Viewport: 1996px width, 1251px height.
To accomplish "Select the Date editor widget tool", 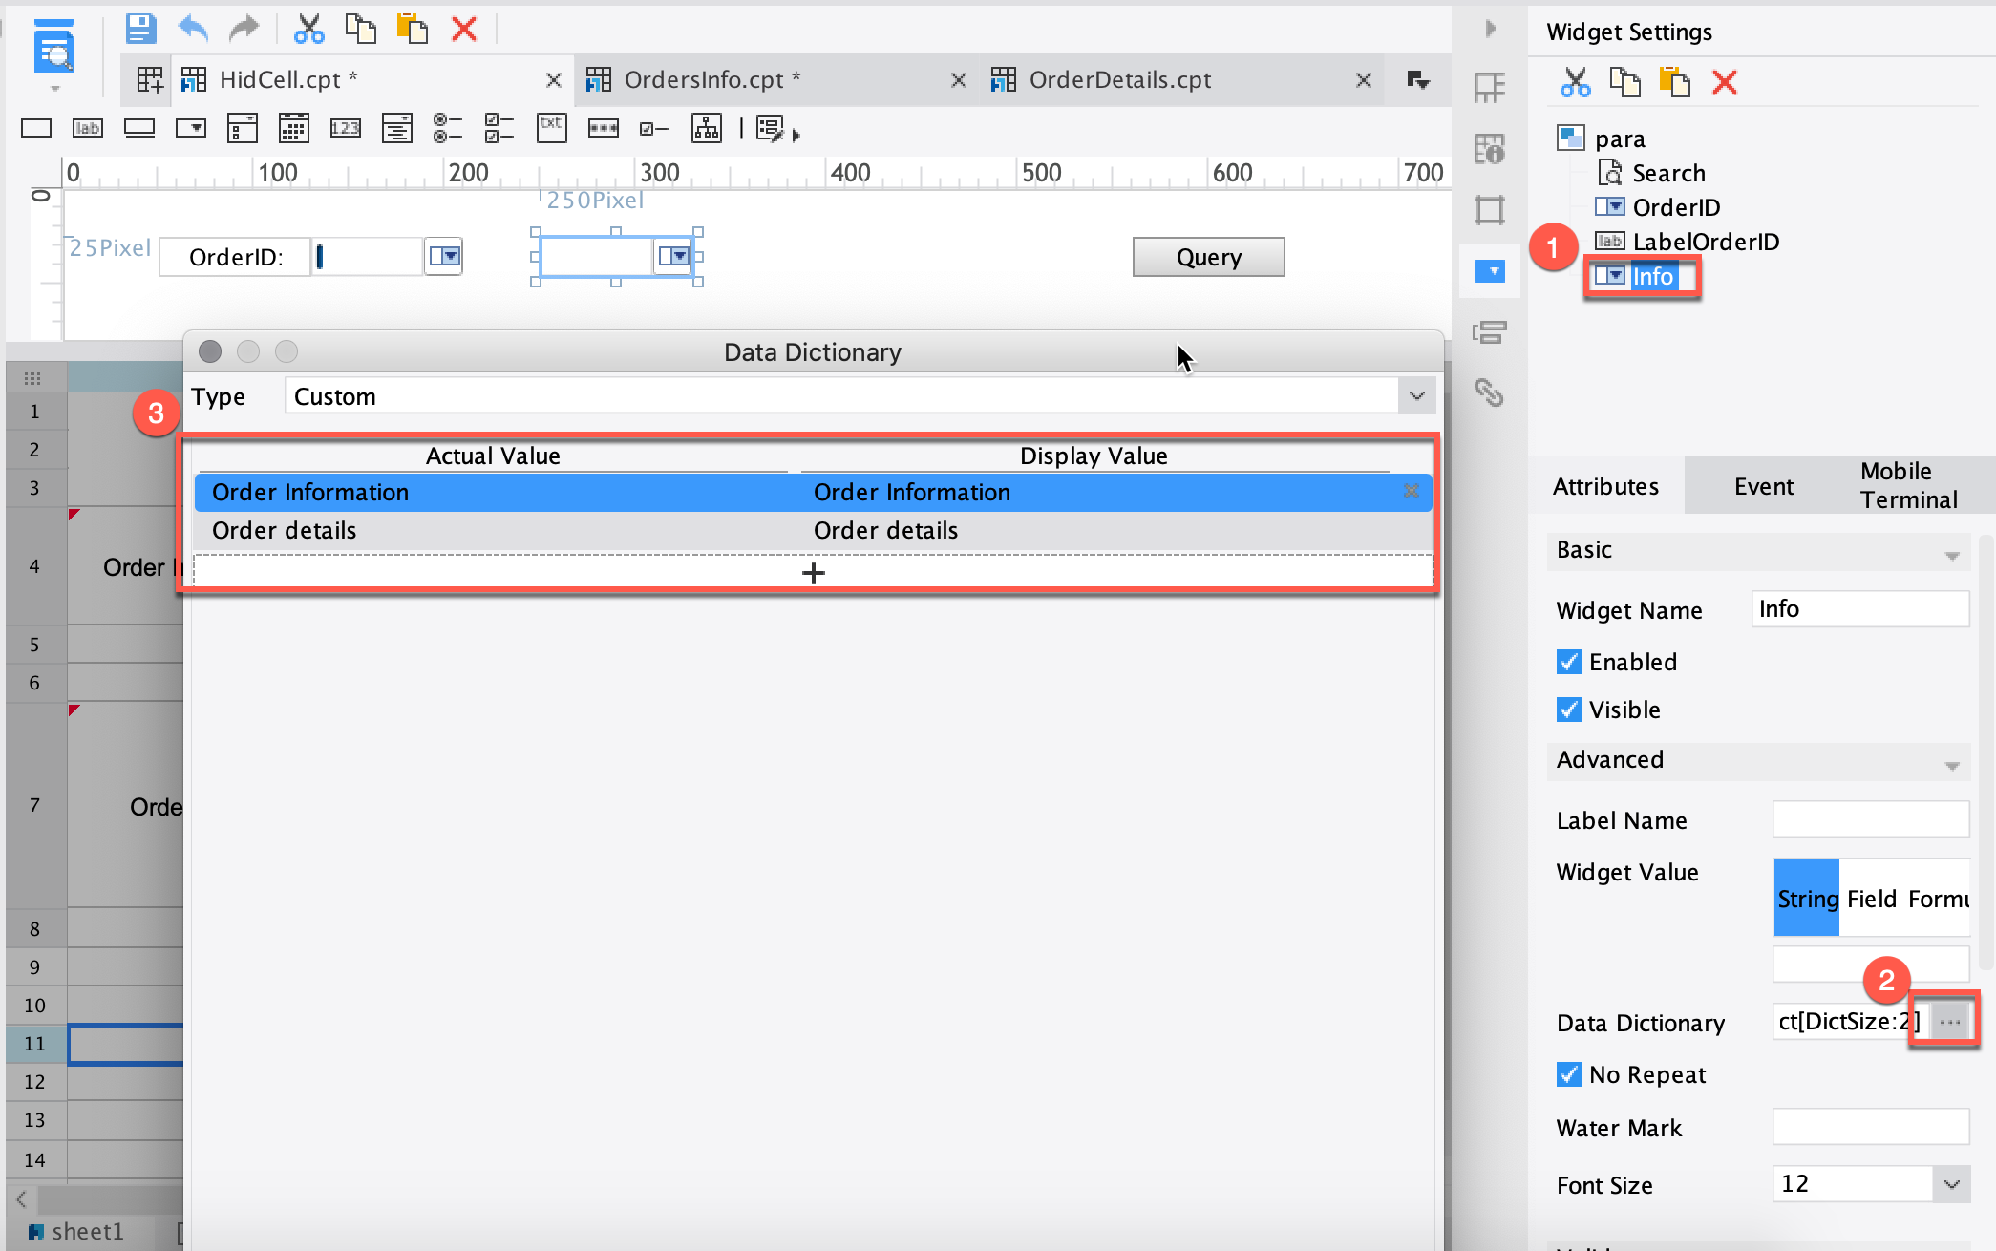I will coord(293,127).
